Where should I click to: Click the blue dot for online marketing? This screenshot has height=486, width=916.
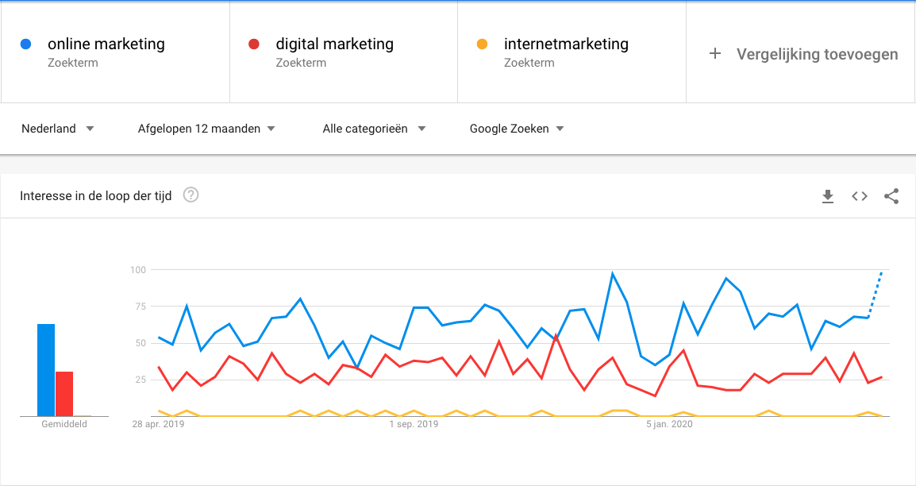tap(26, 44)
